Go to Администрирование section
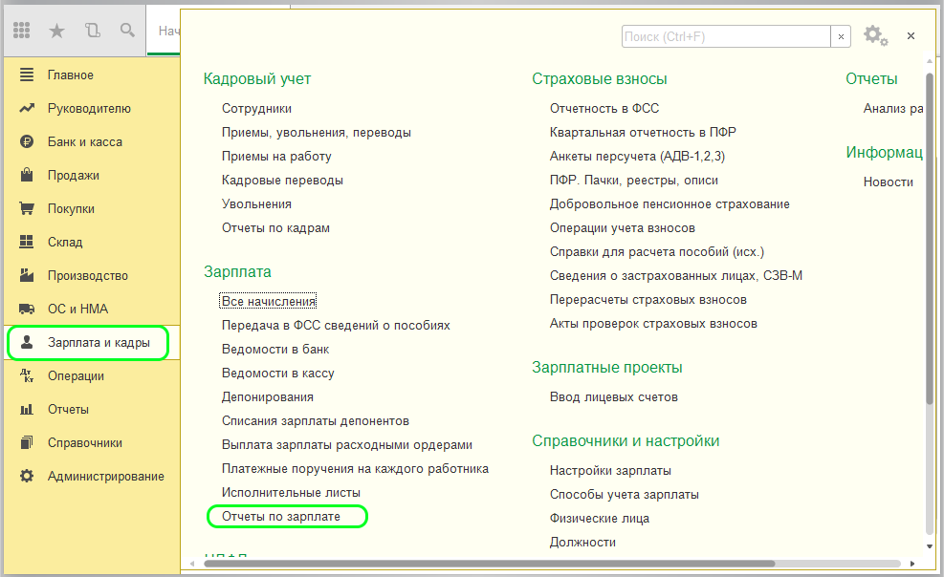 105,477
